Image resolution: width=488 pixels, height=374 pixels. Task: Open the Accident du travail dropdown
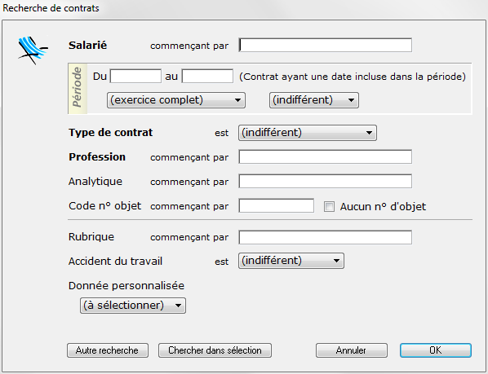(291, 261)
